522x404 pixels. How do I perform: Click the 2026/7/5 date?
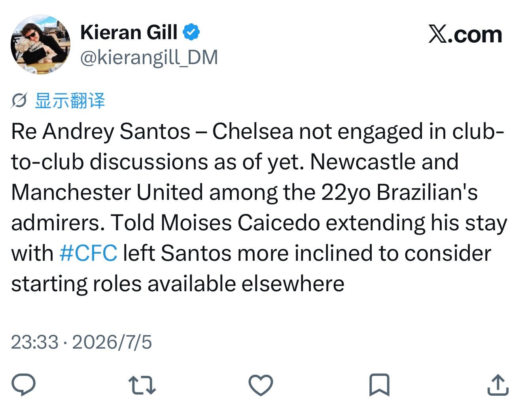tap(112, 342)
